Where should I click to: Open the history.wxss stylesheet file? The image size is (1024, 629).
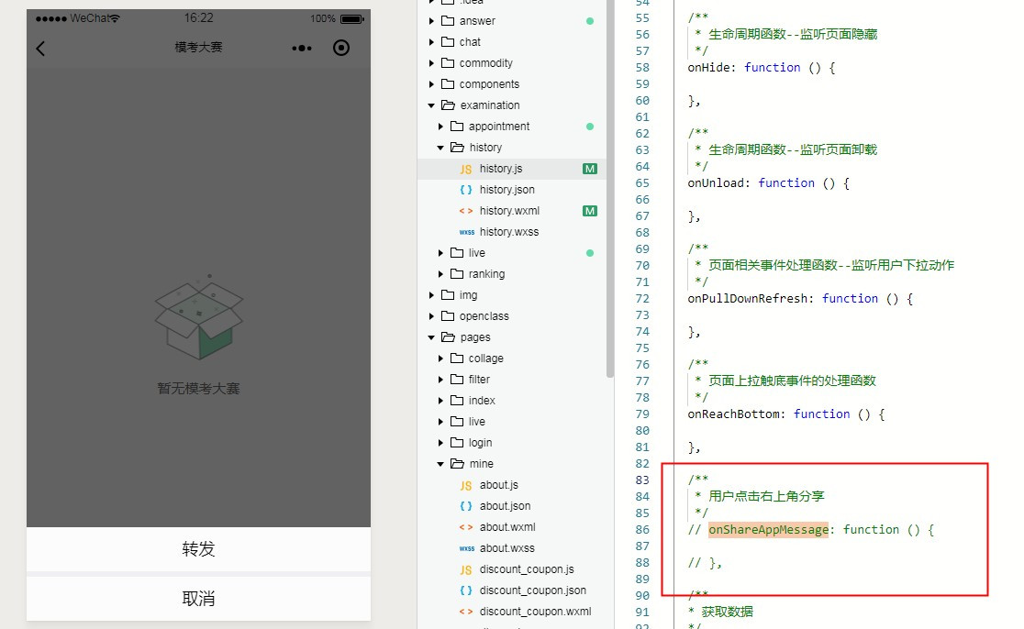pyautogui.click(x=508, y=232)
